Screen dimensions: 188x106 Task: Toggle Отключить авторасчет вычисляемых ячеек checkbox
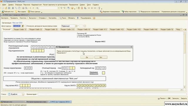click(x=26, y=26)
